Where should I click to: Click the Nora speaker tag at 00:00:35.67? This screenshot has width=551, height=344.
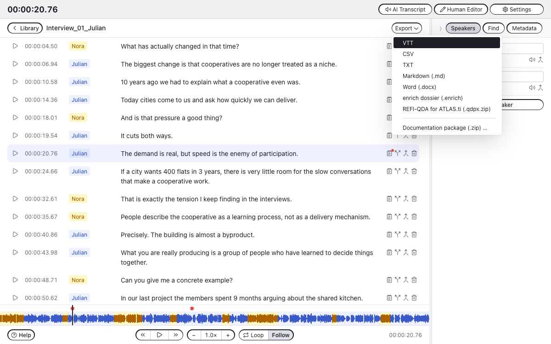(78, 216)
